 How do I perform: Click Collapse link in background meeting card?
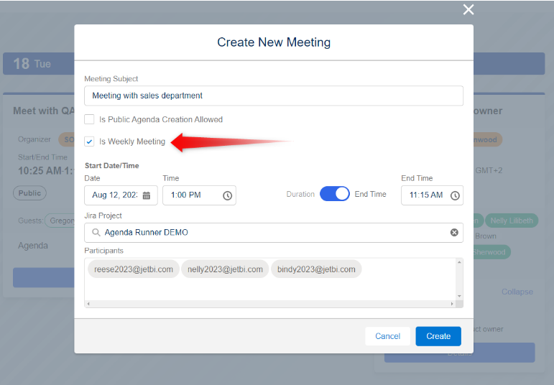click(517, 292)
